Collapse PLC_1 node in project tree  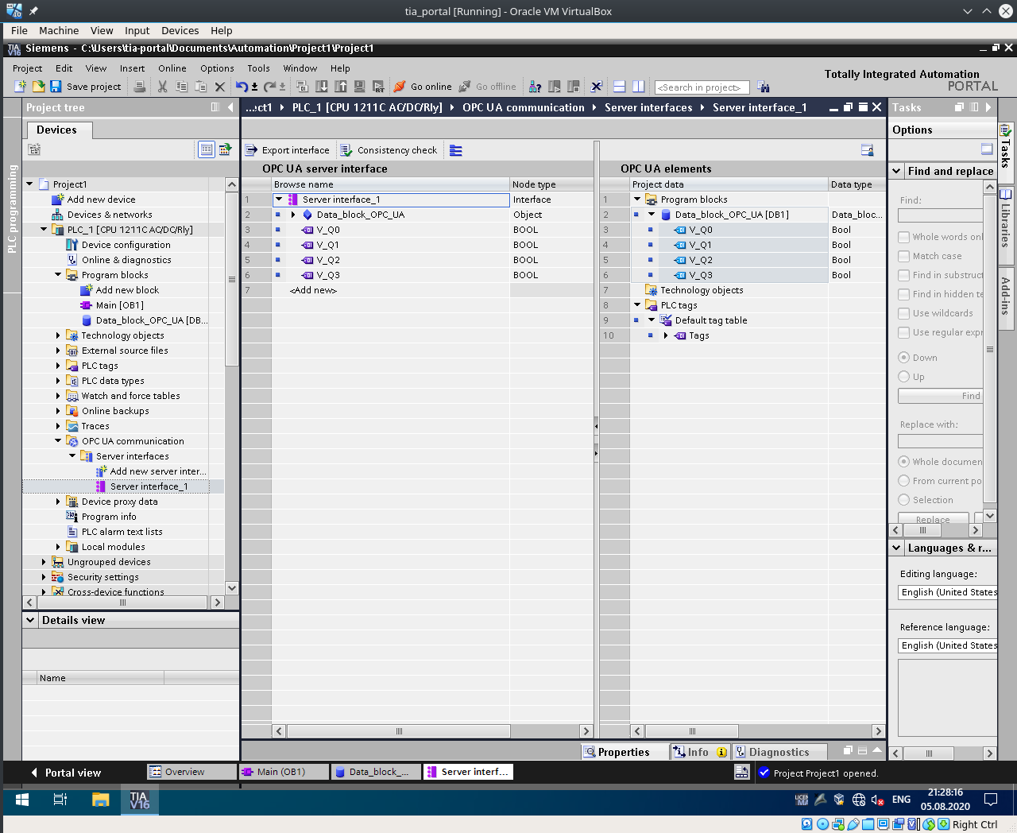click(44, 230)
